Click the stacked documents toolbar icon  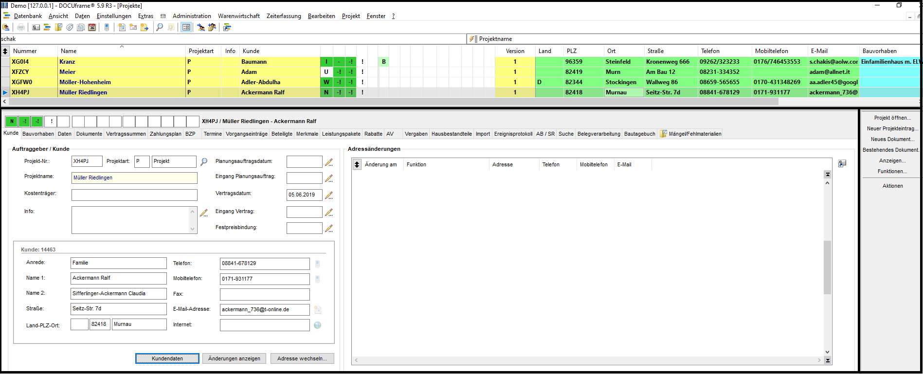tap(81, 27)
